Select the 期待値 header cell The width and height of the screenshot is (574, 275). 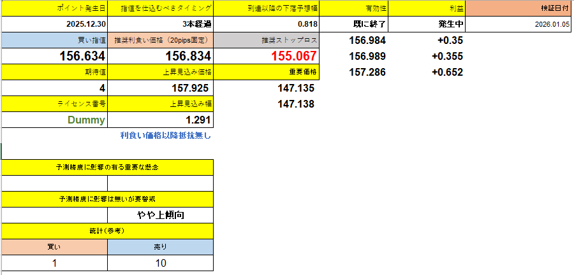point(55,72)
